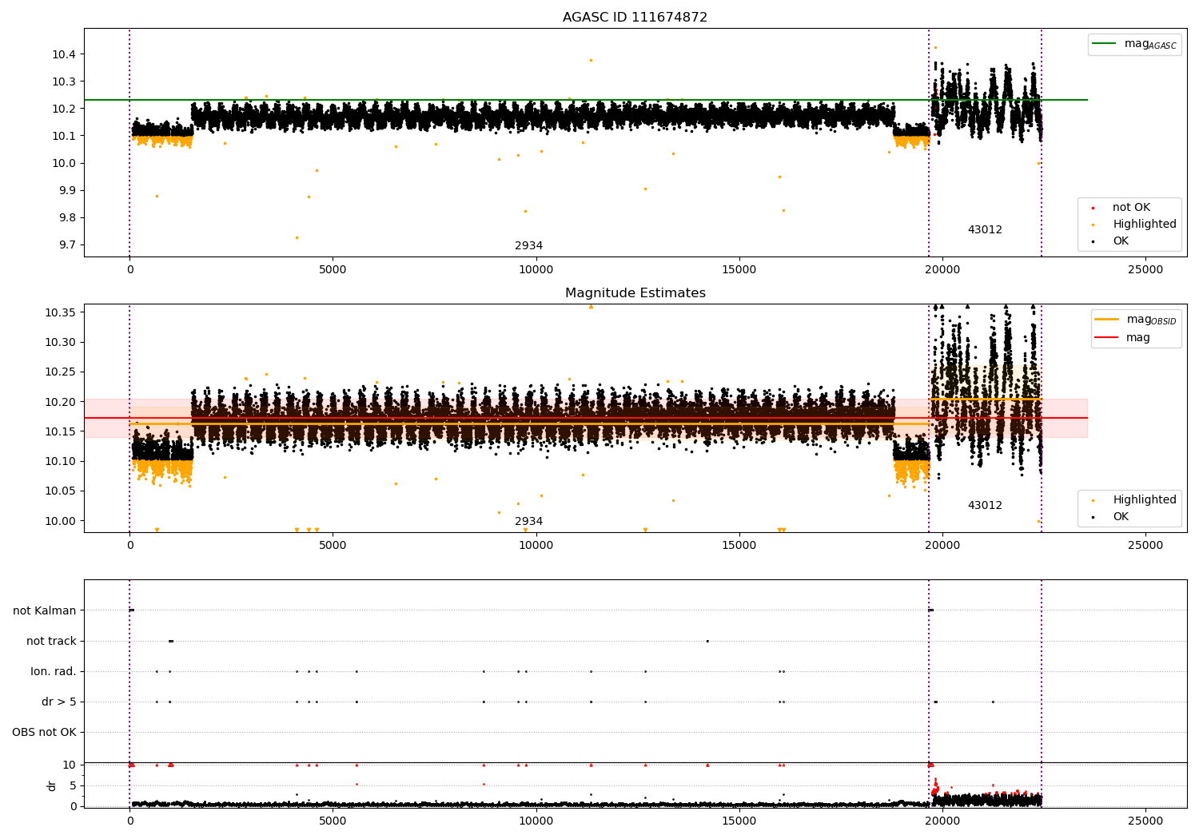The height and width of the screenshot is (839, 1199).
Task: Click the 'Ion. rad.' axis label
Action: [x=54, y=672]
